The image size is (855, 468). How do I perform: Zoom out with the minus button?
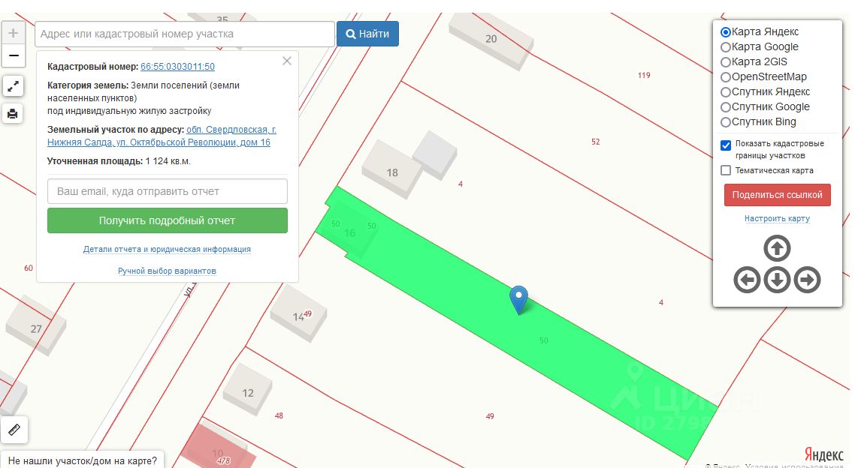coord(14,55)
